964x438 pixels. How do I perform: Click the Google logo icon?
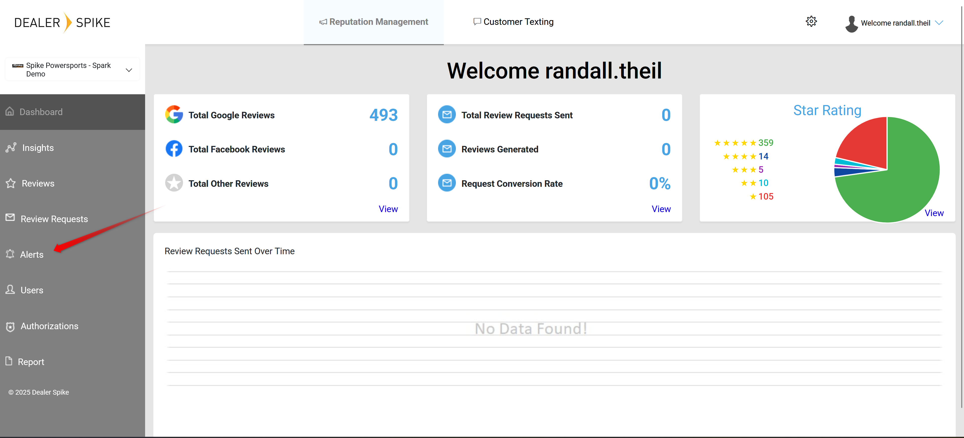[174, 115]
